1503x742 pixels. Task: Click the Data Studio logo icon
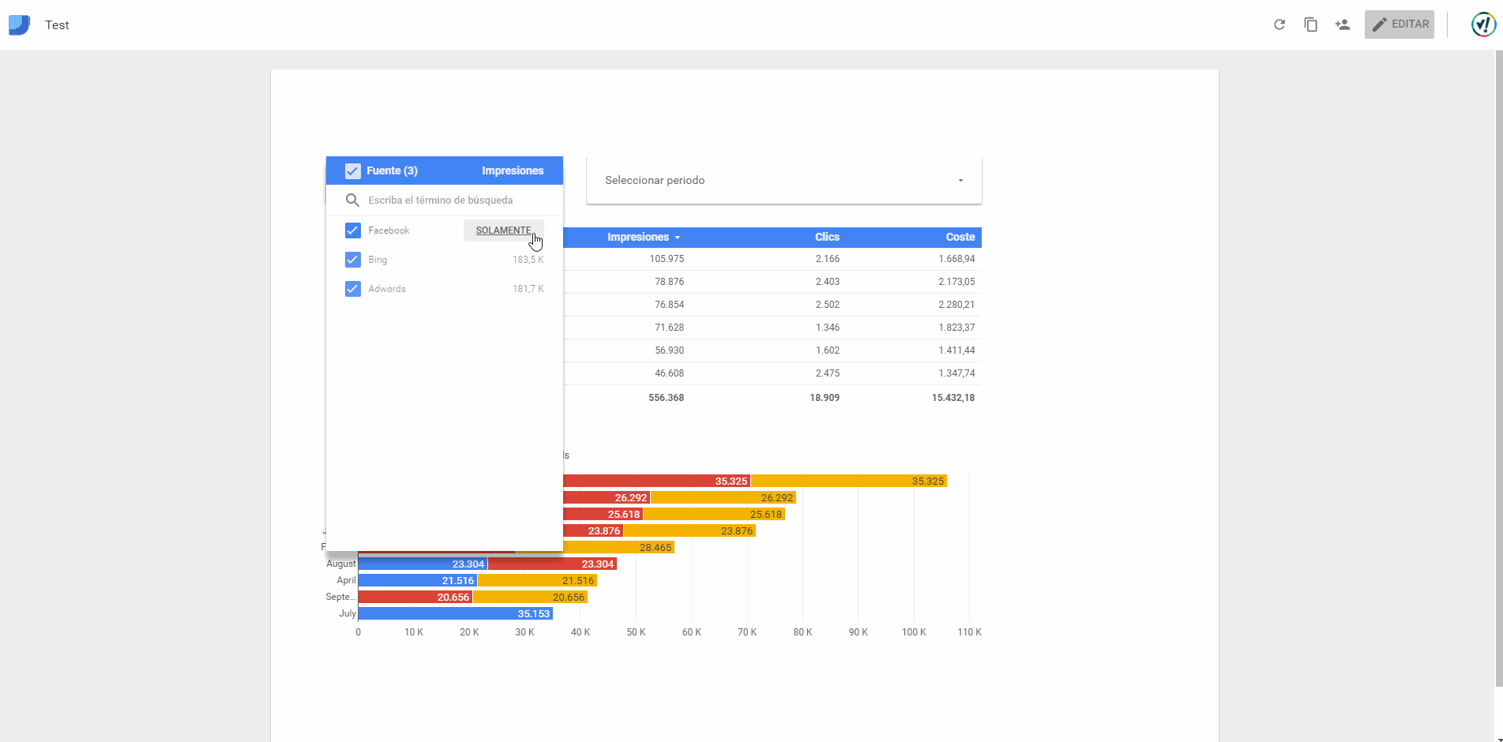[x=19, y=25]
